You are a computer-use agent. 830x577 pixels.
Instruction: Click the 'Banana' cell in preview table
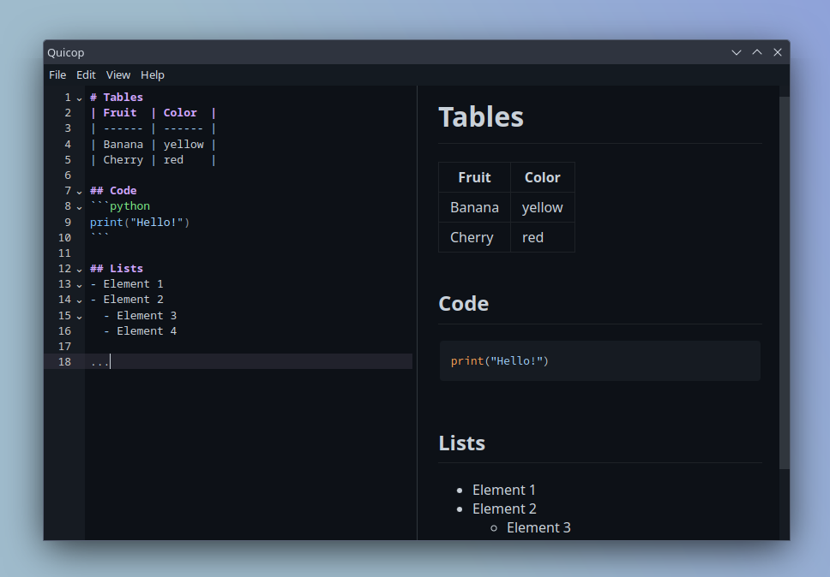474,208
